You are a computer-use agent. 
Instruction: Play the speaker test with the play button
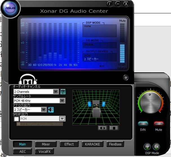point(103,128)
